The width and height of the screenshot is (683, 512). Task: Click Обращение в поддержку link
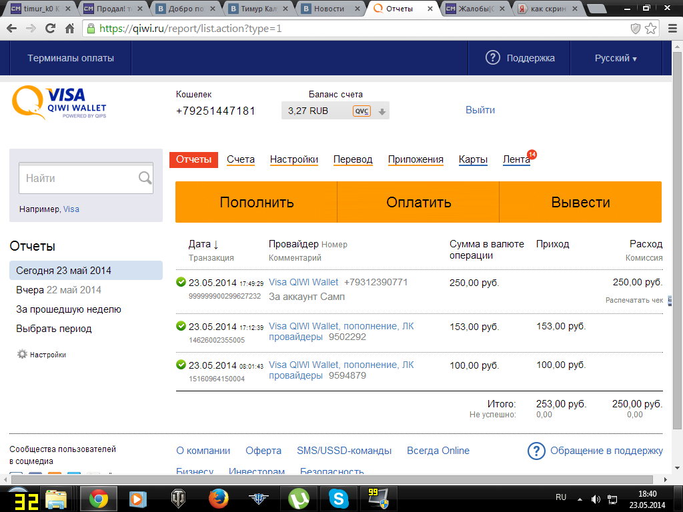[x=606, y=451]
